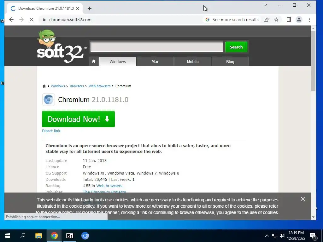This screenshot has width=323, height=242.
Task: Open the notification center icon
Action: pyautogui.click(x=313, y=236)
